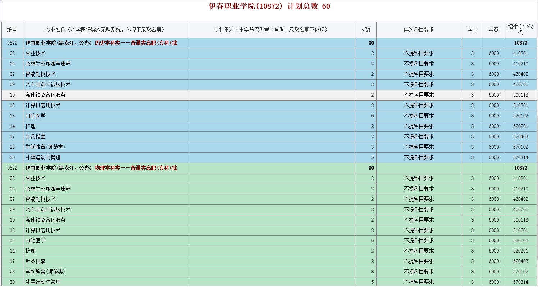The image size is (538, 287).
Task: Select 林业技术 in the blue history section
Action: pos(36,54)
